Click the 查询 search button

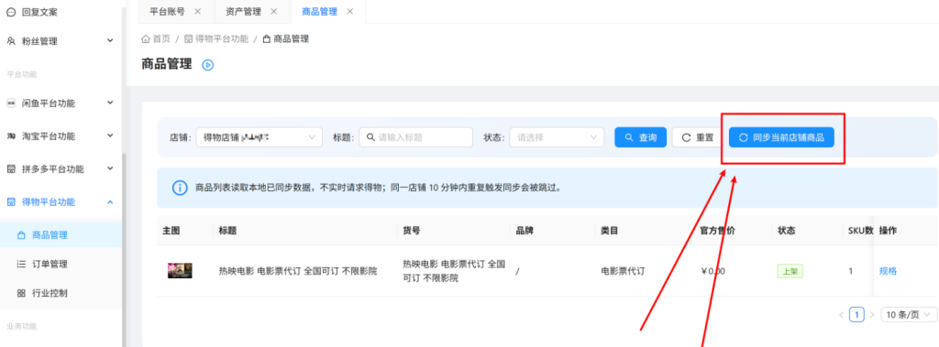pyautogui.click(x=640, y=137)
